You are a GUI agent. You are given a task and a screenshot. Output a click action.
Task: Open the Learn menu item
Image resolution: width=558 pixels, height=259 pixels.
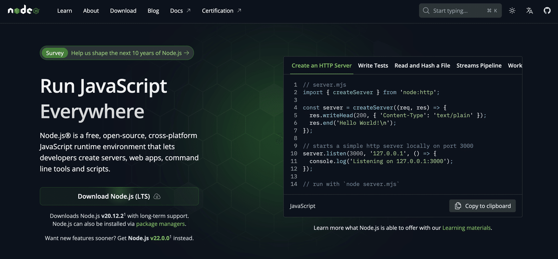(65, 11)
